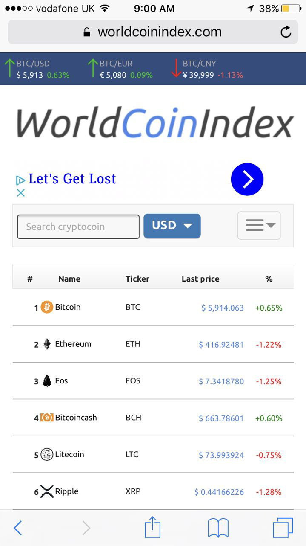Tap the Bitcoin coin logo icon

tap(47, 307)
